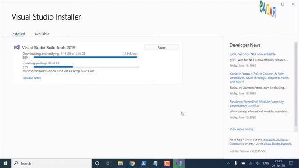Open the volume tray icon
Viewport: 299px width, 168px height.
[258, 163]
